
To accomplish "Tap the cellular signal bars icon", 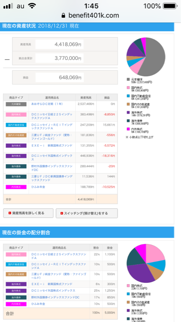I will [8, 6].
